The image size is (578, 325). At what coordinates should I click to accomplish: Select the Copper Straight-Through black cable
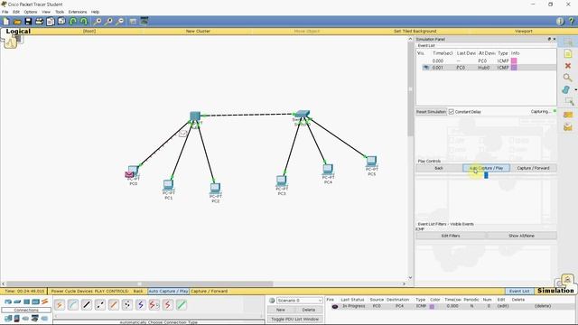tap(87, 305)
